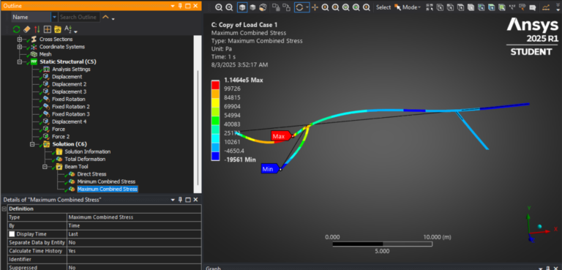Click the second magnifier icon in the view toolbar
The image size is (562, 270).
pyautogui.click(x=229, y=7)
